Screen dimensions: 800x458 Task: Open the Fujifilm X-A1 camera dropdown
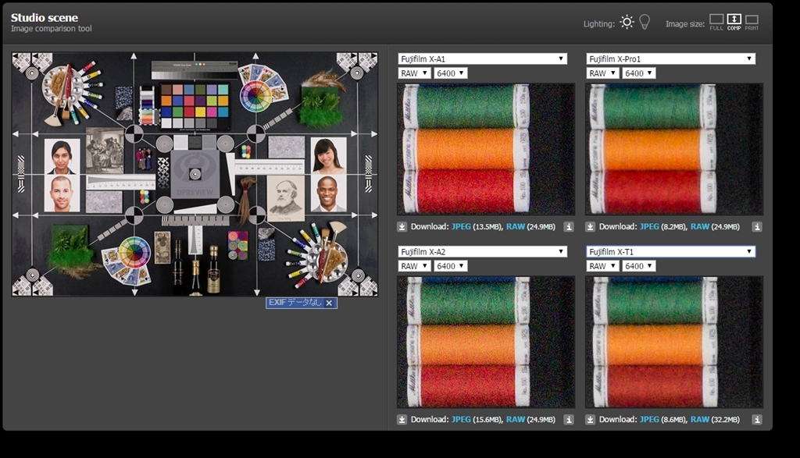483,59
